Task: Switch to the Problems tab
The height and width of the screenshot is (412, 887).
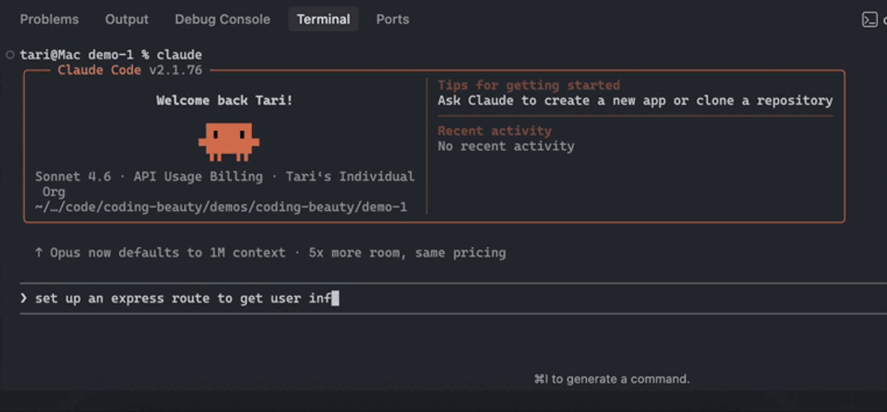Action: [49, 19]
